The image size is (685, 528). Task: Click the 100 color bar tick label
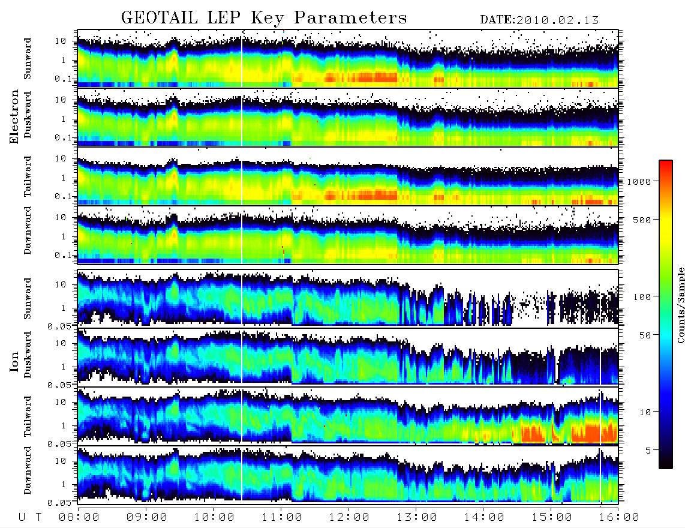(642, 297)
